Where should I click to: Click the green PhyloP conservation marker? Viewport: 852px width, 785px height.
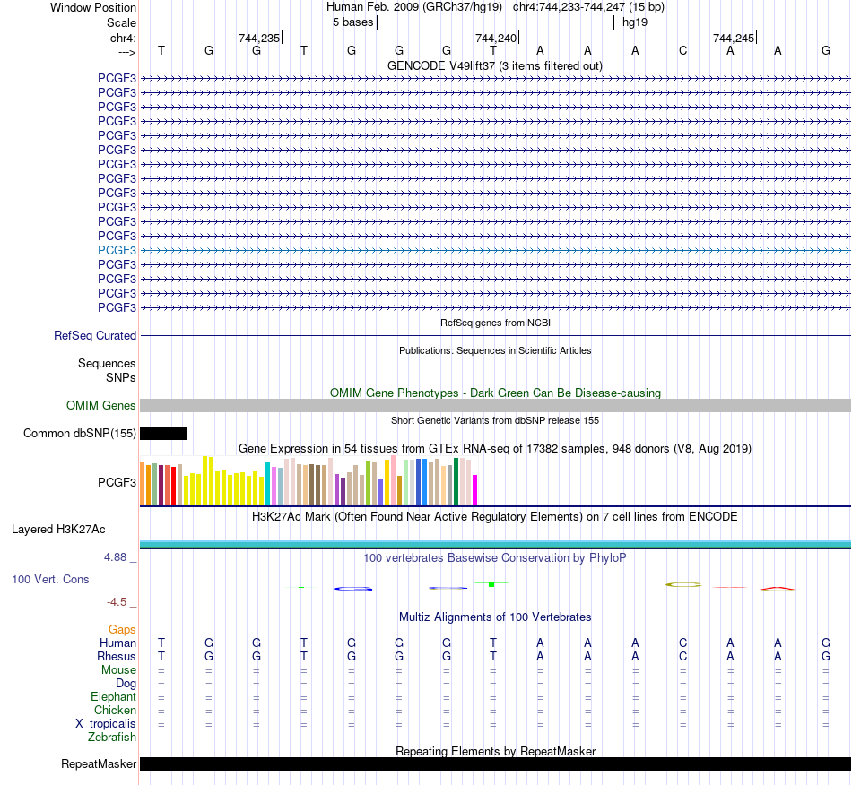491,584
